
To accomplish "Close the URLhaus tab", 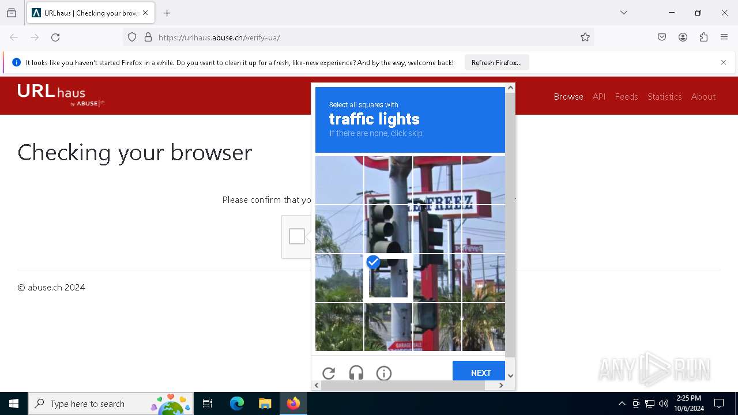I will (145, 13).
